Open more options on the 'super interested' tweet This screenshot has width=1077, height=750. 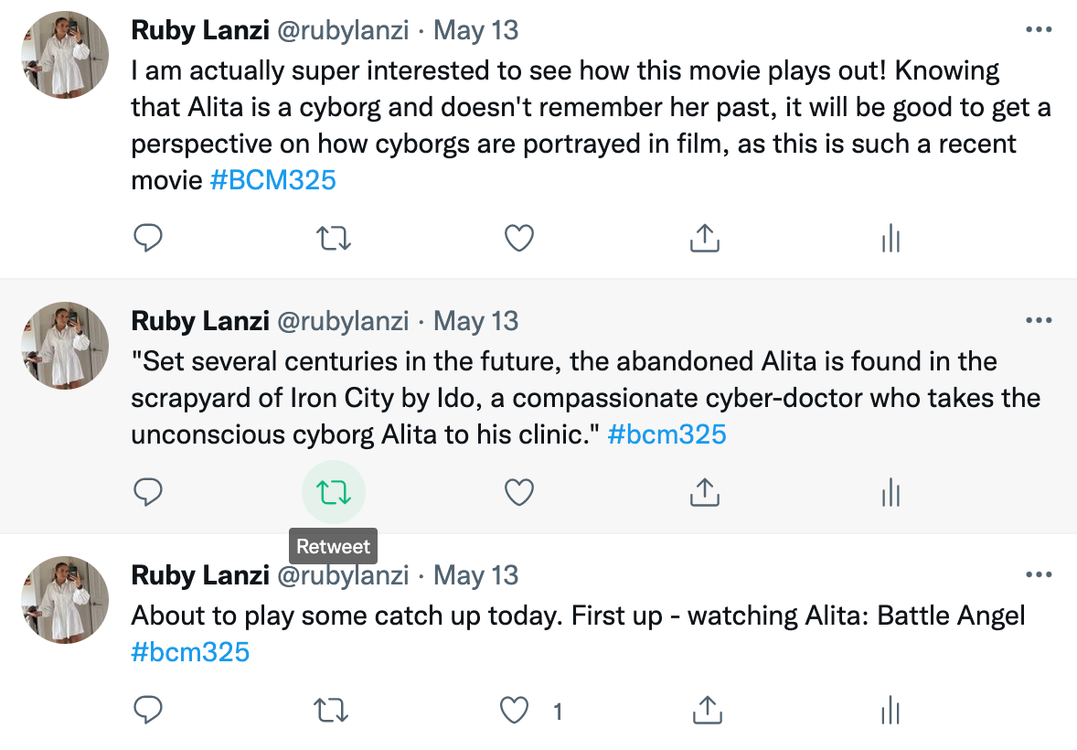(1039, 30)
